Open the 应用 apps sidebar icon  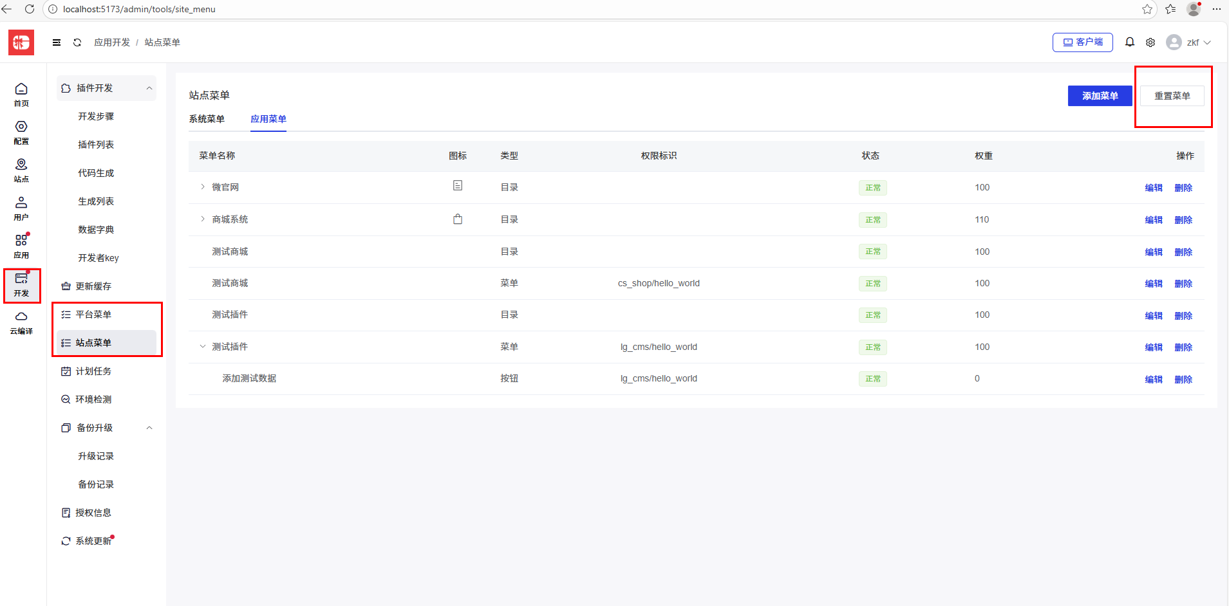(x=21, y=246)
